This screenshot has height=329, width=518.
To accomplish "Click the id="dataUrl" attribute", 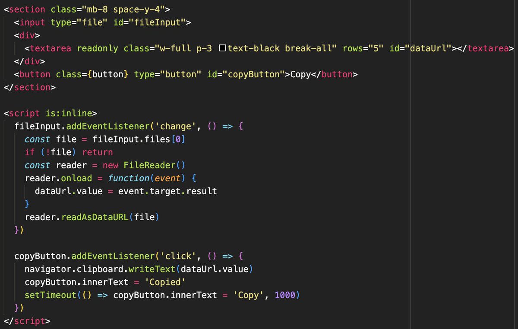I will [x=420, y=48].
